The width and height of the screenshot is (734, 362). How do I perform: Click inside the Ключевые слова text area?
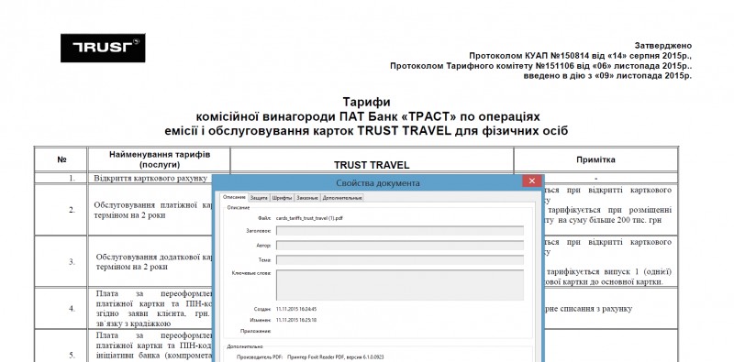click(400, 284)
